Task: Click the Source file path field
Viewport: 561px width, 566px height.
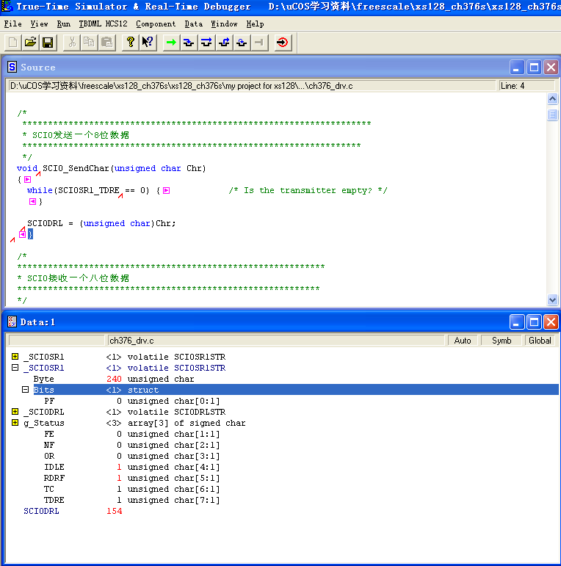Action: pos(252,86)
